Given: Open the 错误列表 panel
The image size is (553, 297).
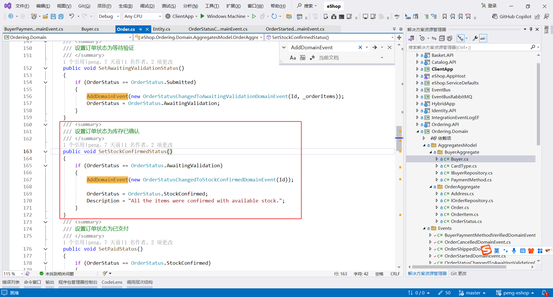Looking at the screenshot, I should pos(11,282).
